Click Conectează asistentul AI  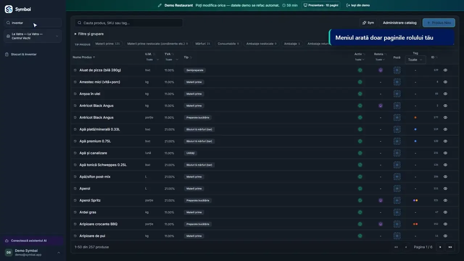pyautogui.click(x=33, y=241)
